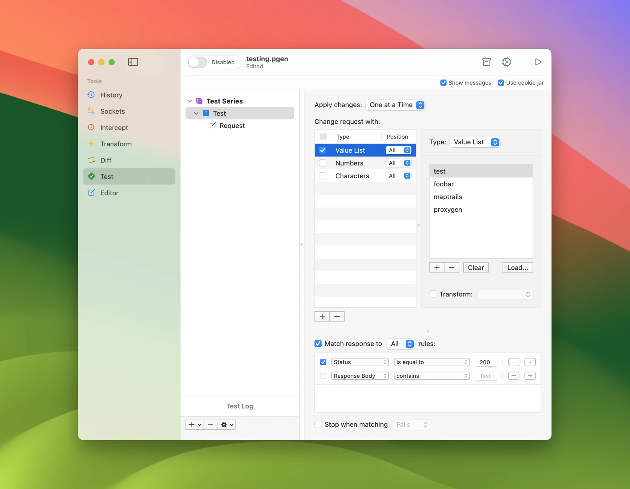Click the Load... button
The height and width of the screenshot is (489, 630).
click(x=517, y=267)
